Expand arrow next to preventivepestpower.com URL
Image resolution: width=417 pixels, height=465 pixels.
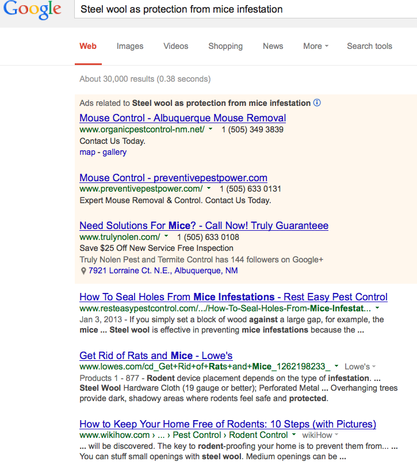point(209,188)
